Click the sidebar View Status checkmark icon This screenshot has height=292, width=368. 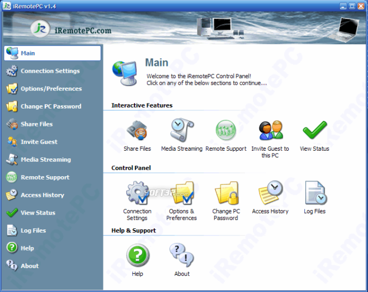pyautogui.click(x=12, y=213)
